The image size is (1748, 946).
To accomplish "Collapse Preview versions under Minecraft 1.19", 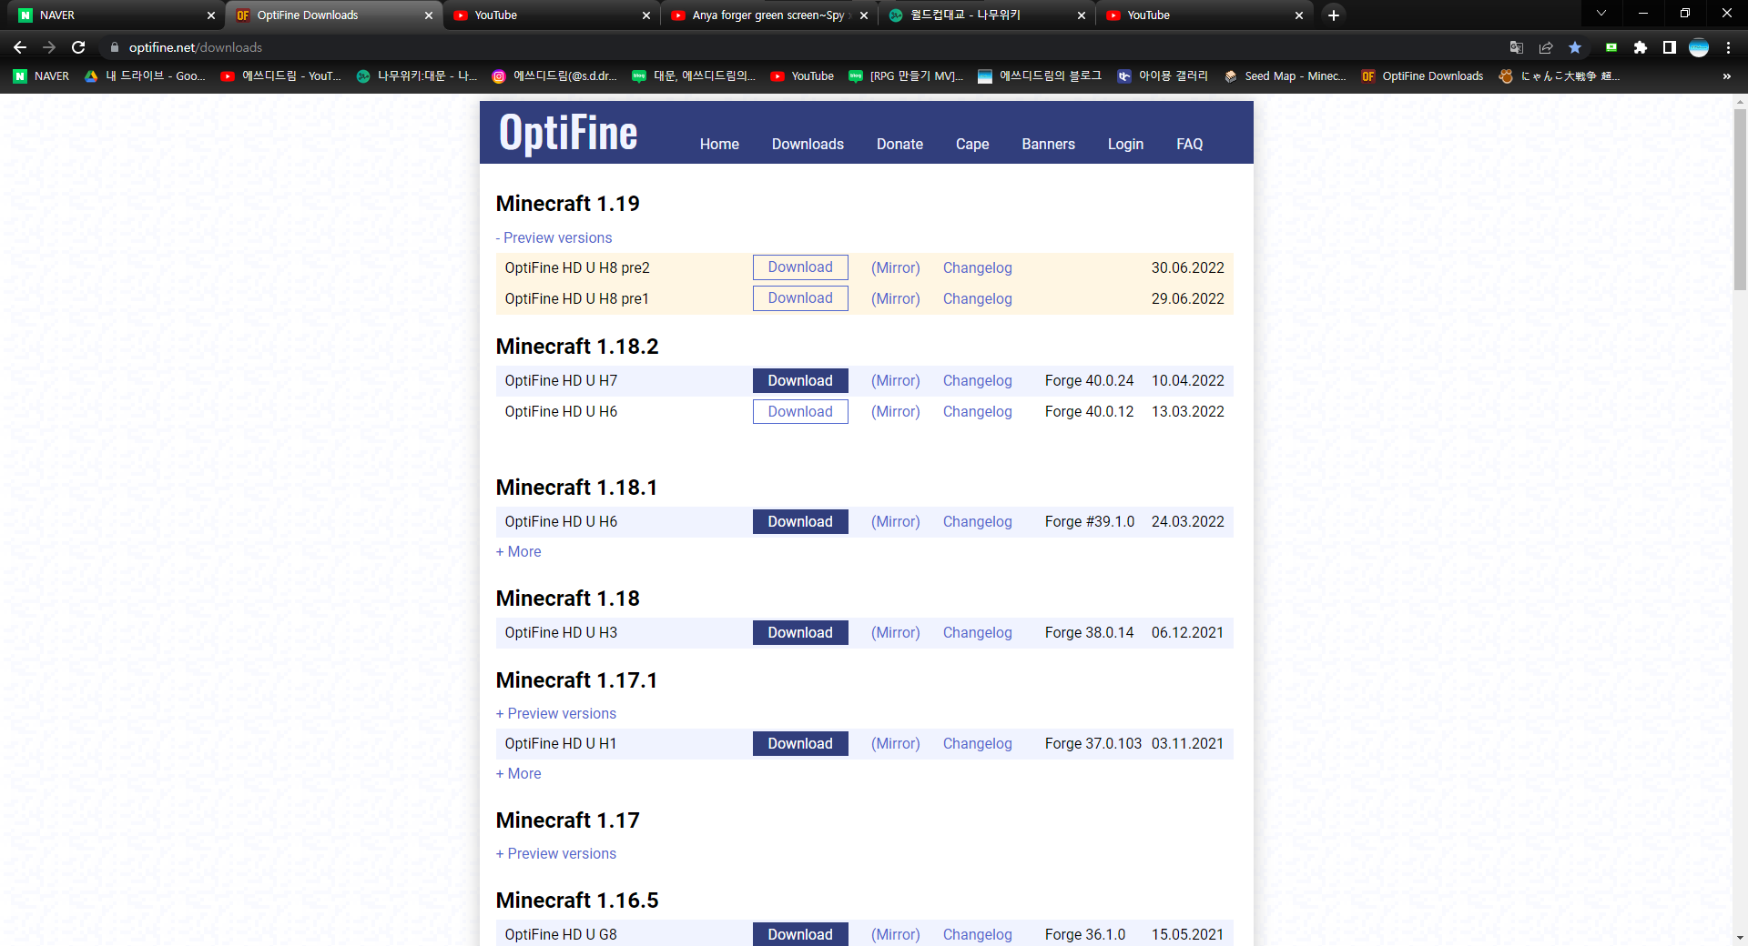I will 554,237.
